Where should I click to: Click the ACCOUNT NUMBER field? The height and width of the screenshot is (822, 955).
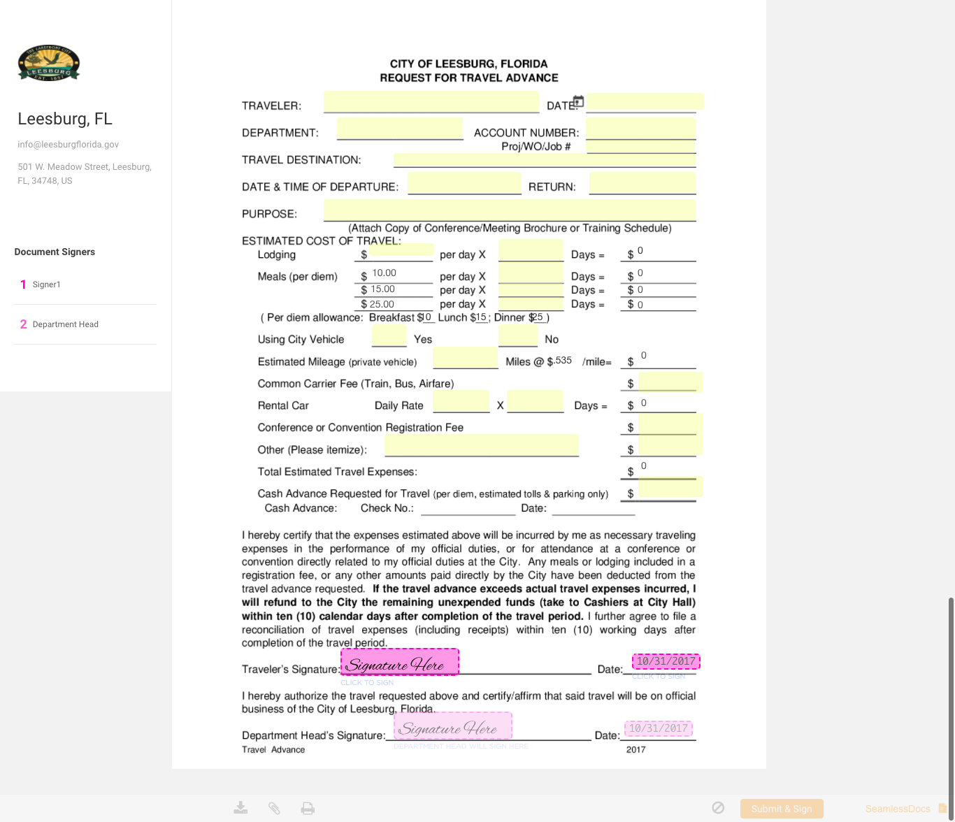click(641, 129)
